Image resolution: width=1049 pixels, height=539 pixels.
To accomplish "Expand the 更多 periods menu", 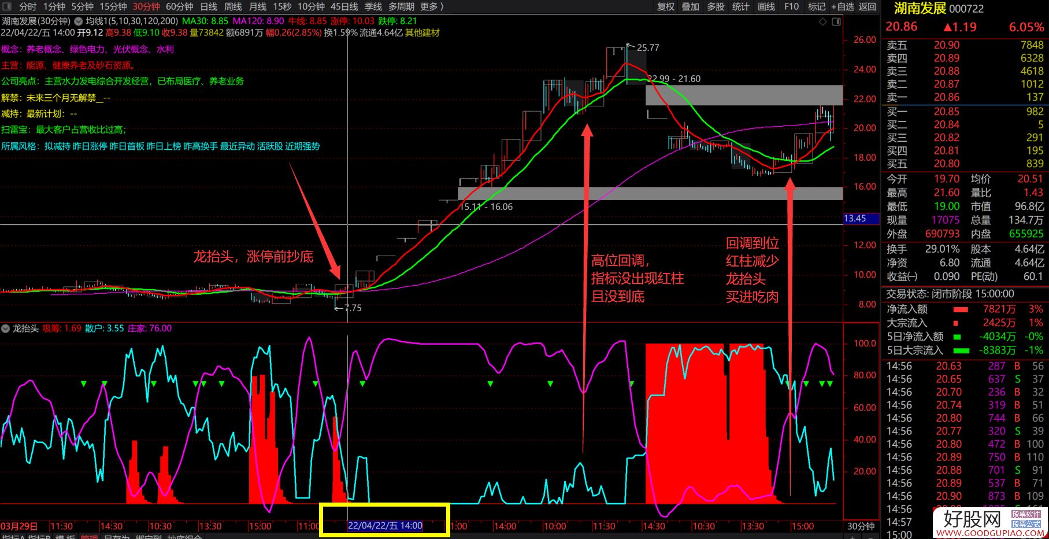I will pyautogui.click(x=432, y=6).
